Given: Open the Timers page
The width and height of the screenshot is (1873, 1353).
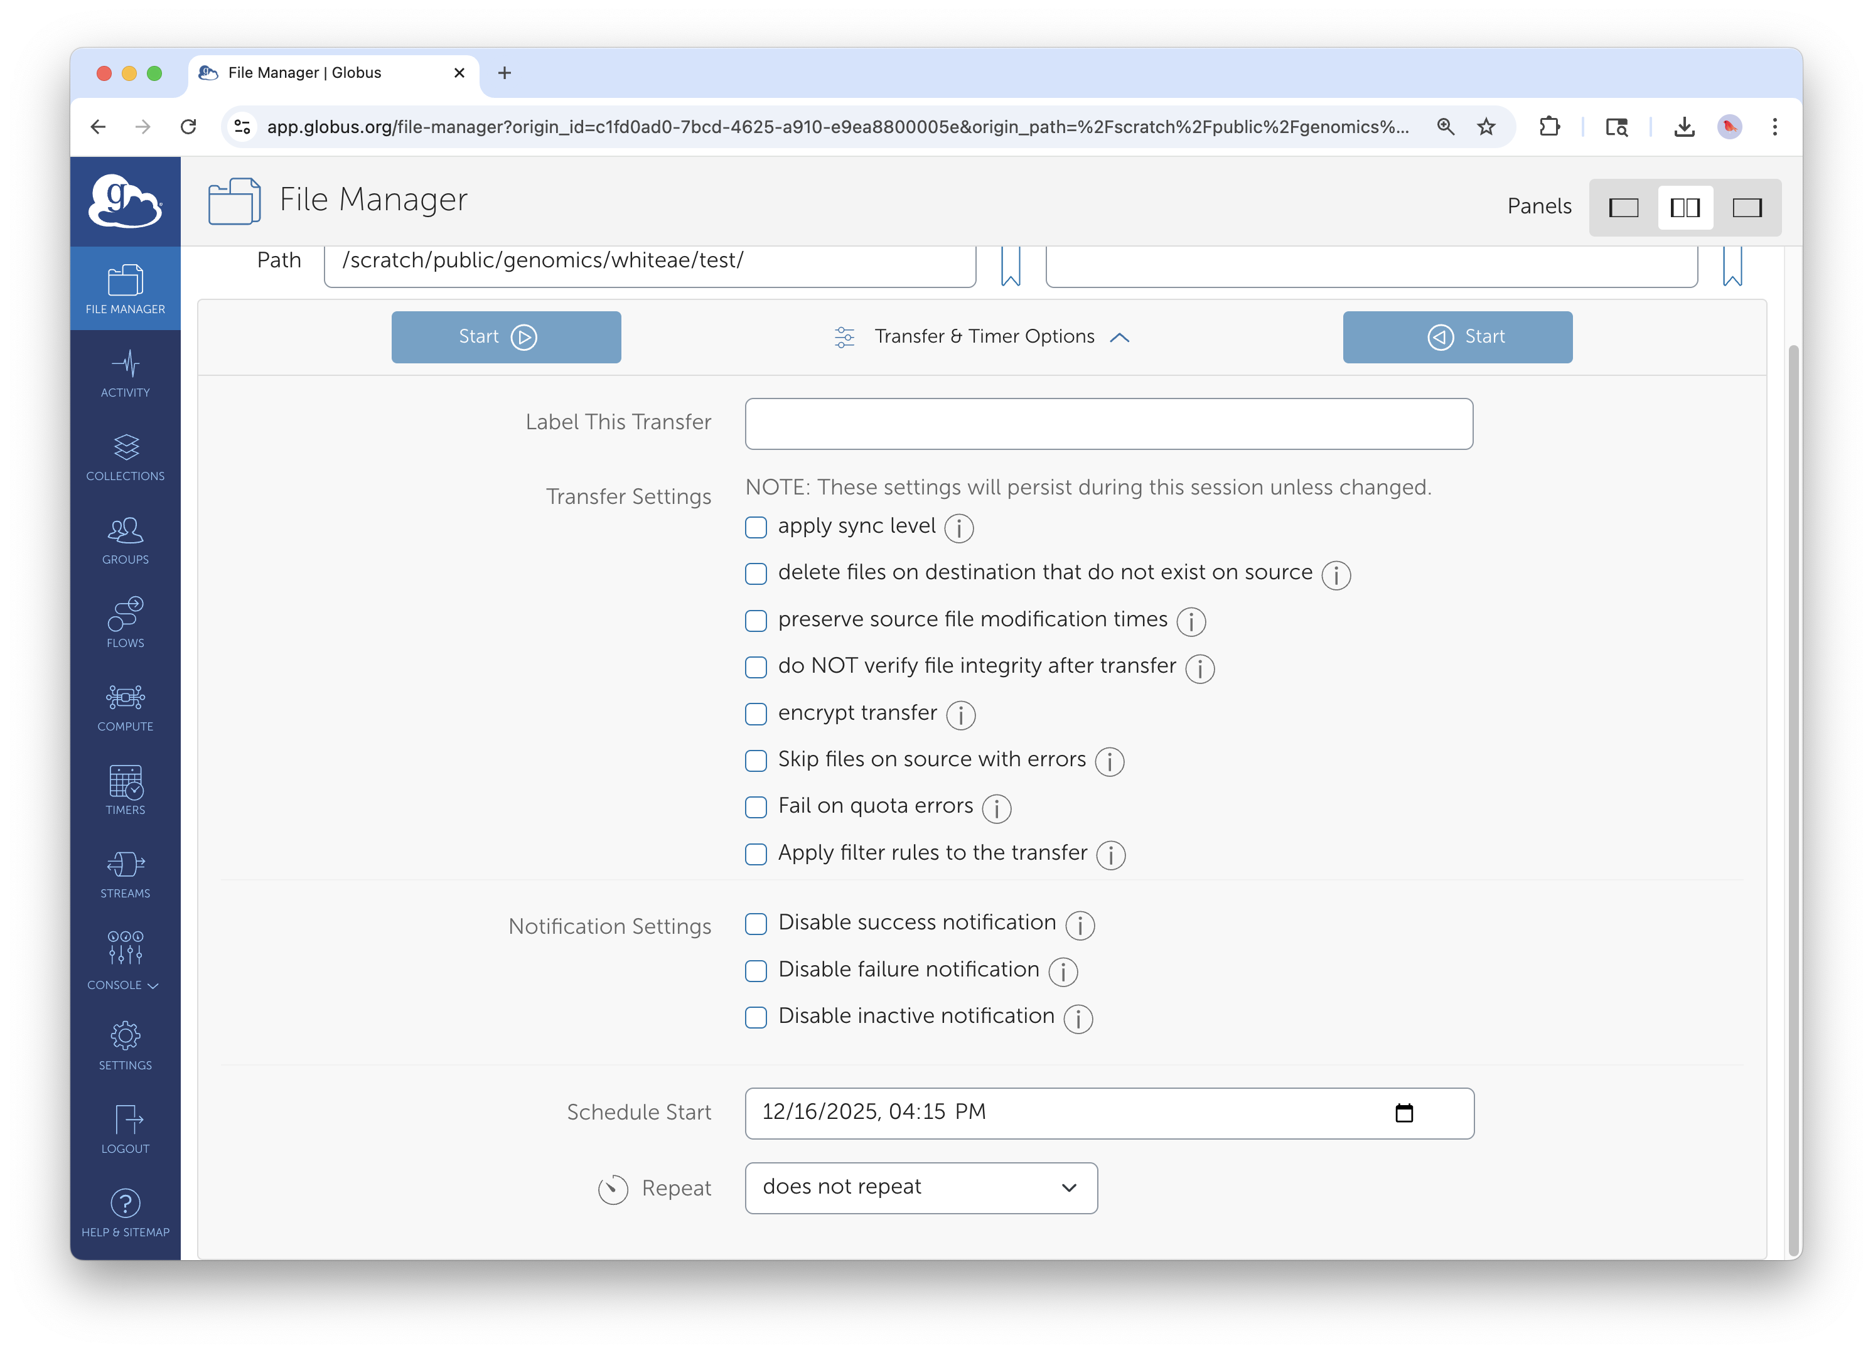Looking at the screenshot, I should (x=126, y=789).
